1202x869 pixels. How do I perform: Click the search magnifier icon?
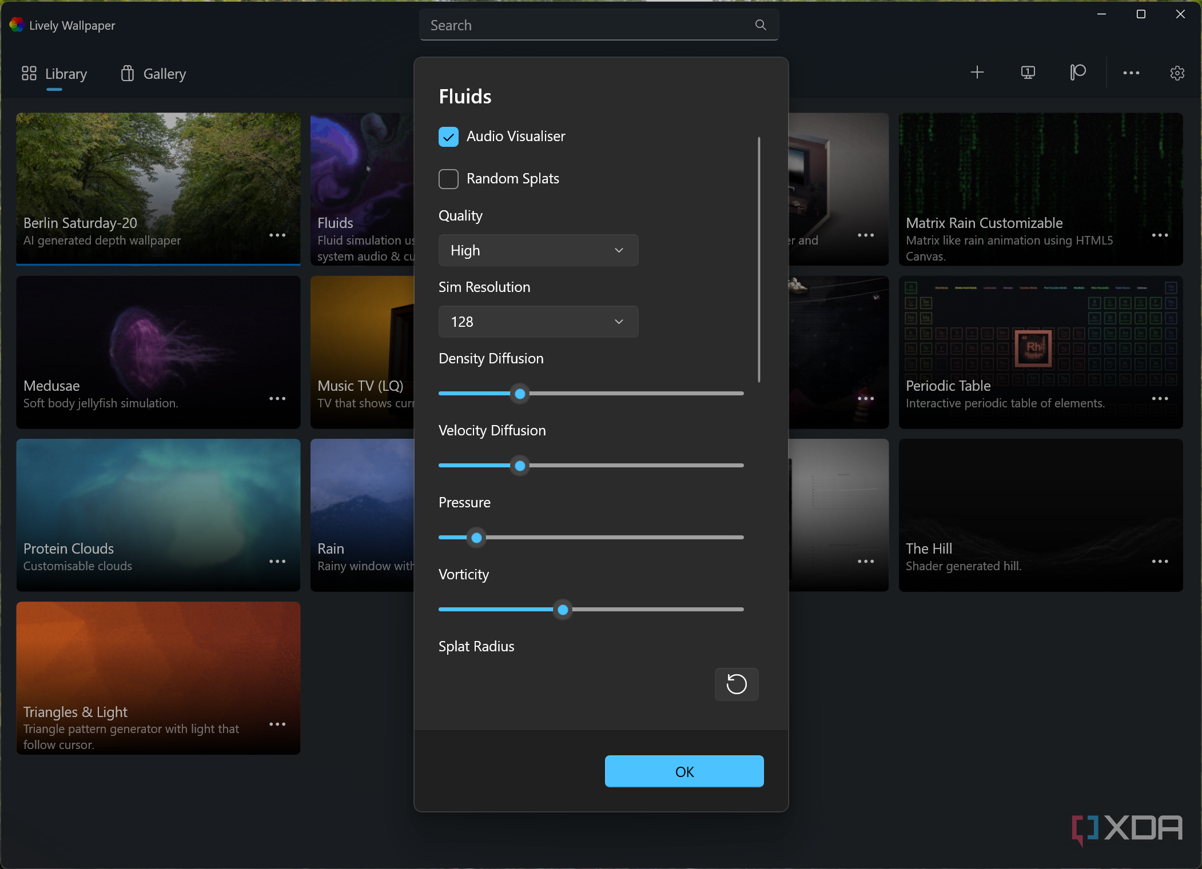[760, 25]
